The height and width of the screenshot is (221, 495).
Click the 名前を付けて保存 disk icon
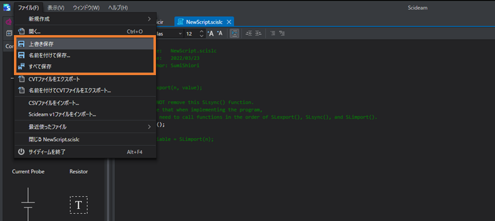[21, 56]
